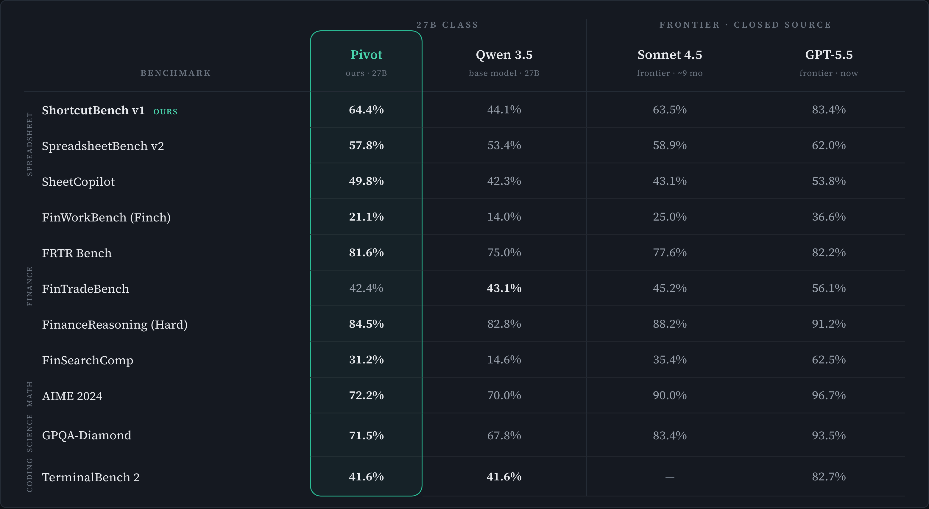Click Qwen's 42.3% SheetCopilot score
929x509 pixels.
tap(504, 181)
